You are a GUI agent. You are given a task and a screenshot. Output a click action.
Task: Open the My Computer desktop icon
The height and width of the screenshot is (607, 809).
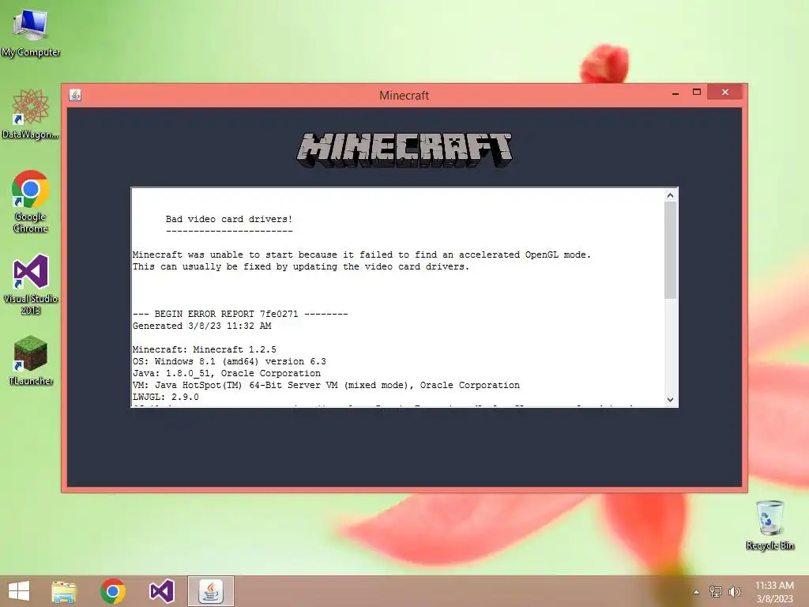pos(31,32)
